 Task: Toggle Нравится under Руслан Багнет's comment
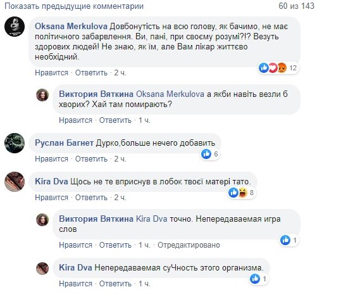coord(51,159)
